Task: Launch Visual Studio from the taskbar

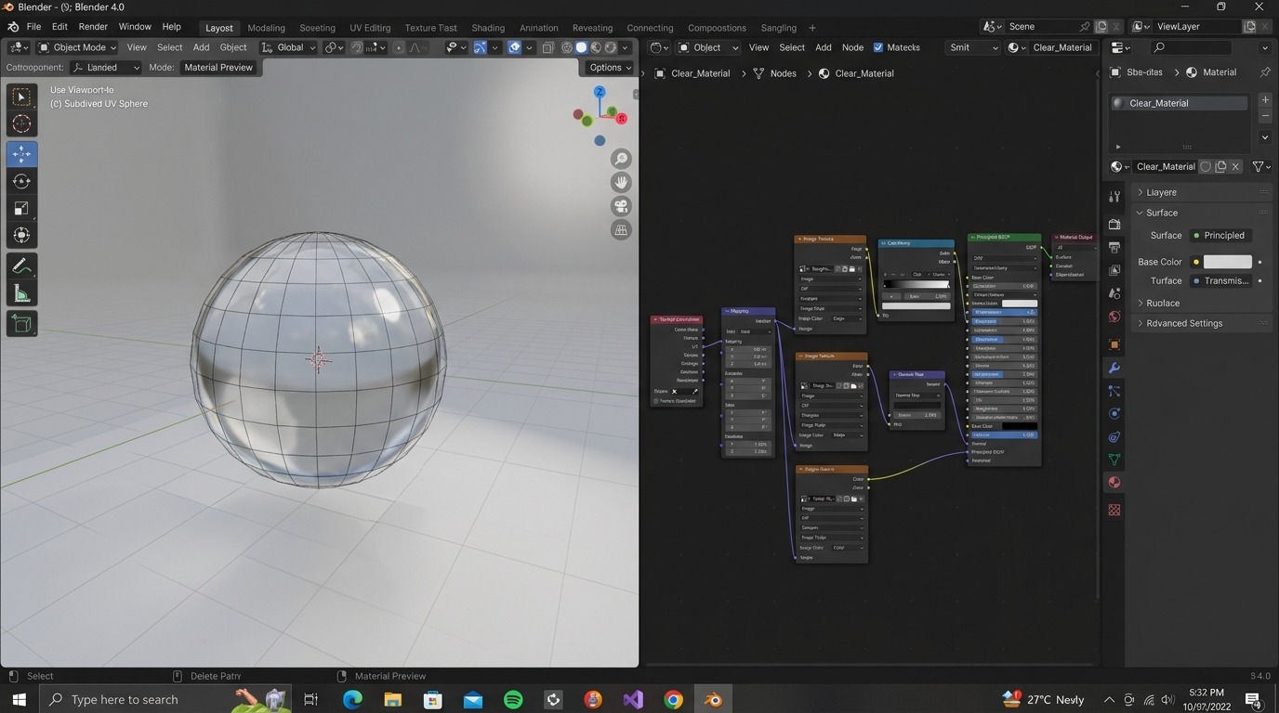Action: click(633, 699)
